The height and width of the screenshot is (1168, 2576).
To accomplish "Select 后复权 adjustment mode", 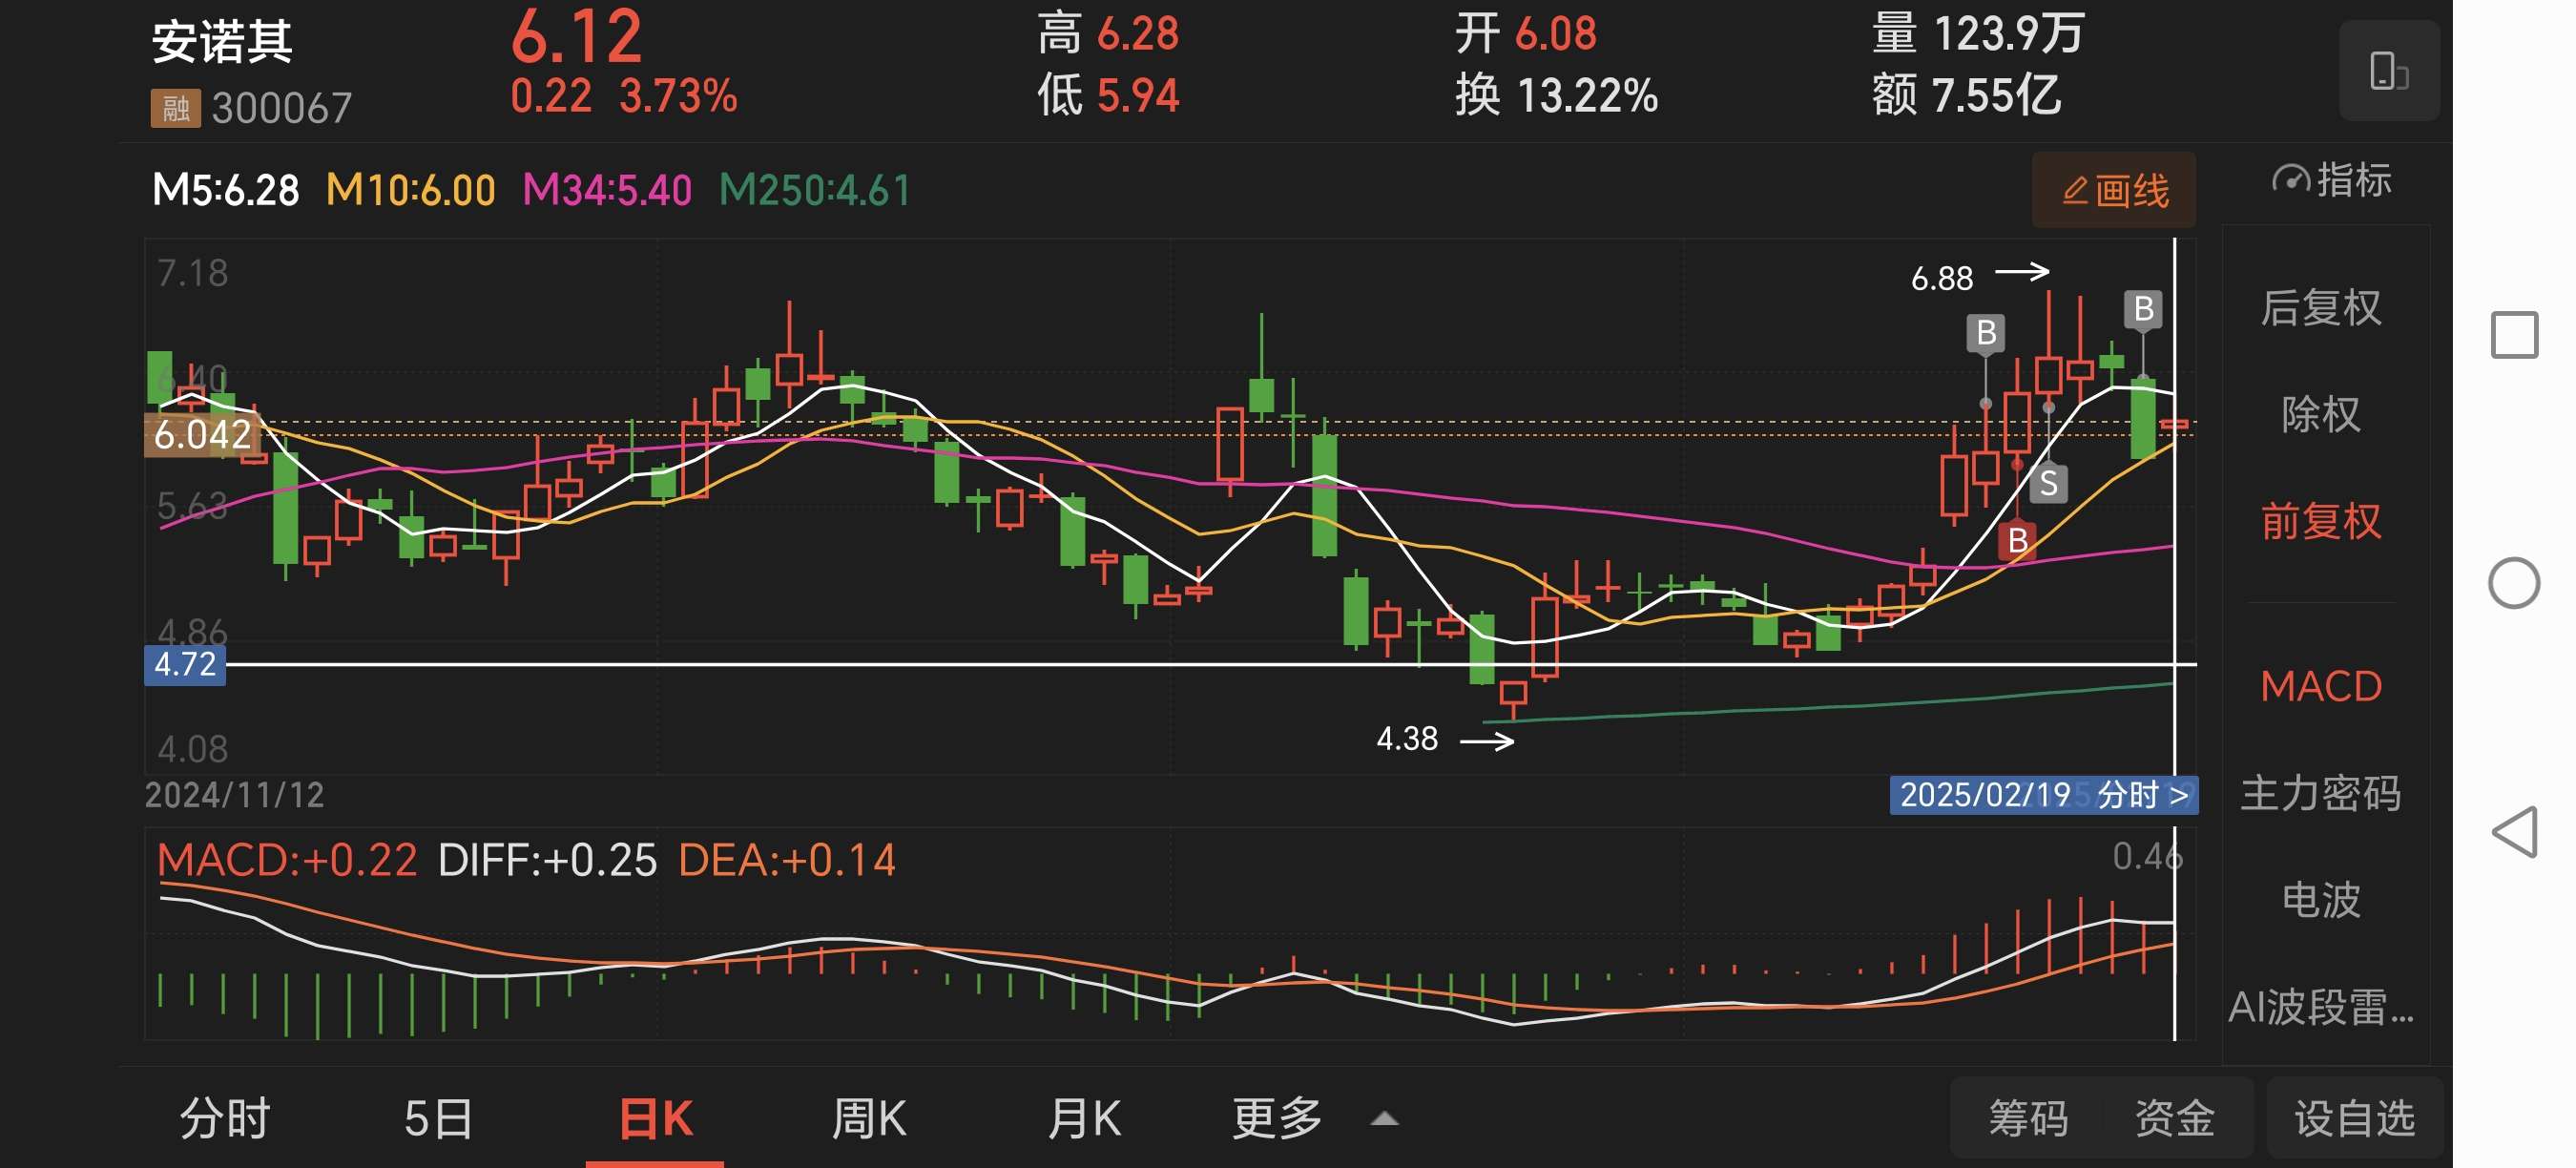I will (x=2320, y=307).
